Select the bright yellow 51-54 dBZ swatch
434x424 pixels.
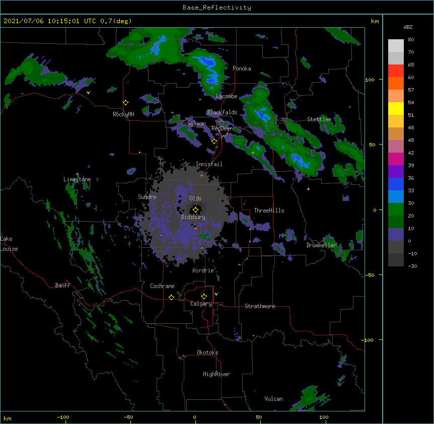tap(396, 109)
